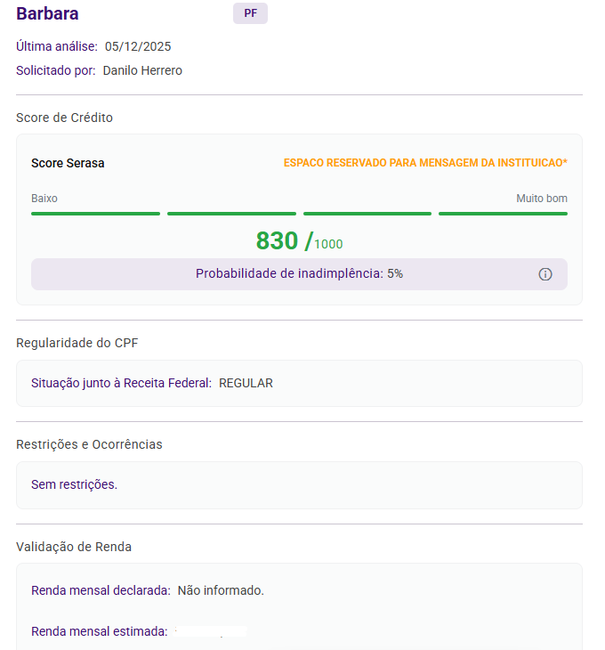This screenshot has height=650, width=605.
Task: Click the Sem restrições text
Action: pyautogui.click(x=74, y=484)
